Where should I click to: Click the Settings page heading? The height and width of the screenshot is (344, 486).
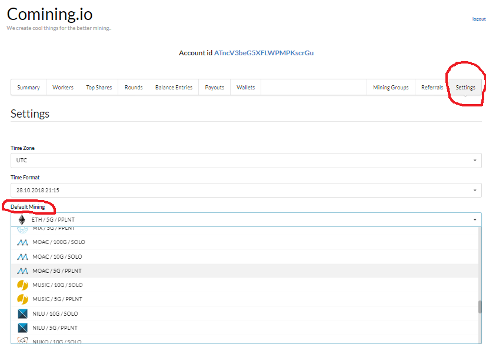[x=30, y=113]
